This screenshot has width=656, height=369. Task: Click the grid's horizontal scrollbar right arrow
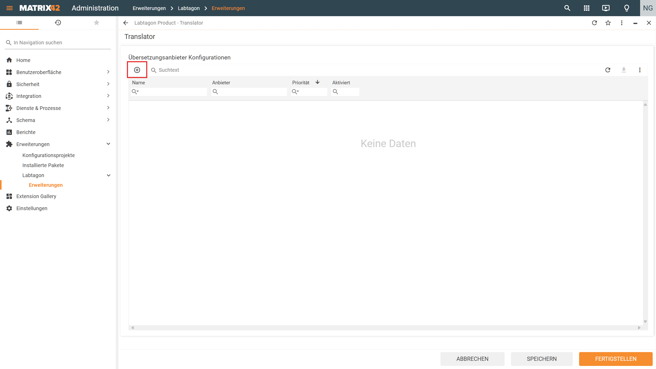coord(639,327)
